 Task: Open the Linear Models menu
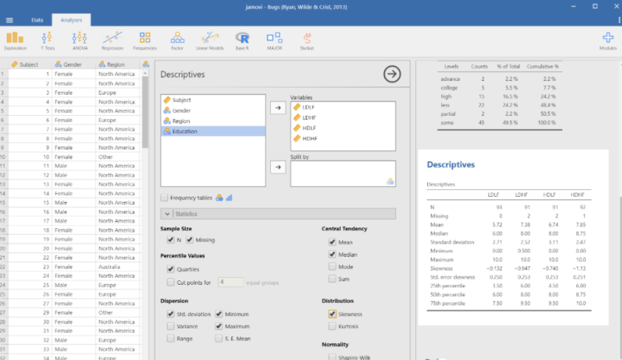(209, 40)
